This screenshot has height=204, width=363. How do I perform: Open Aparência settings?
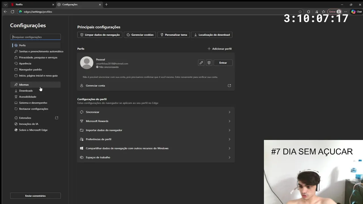pos(35,63)
